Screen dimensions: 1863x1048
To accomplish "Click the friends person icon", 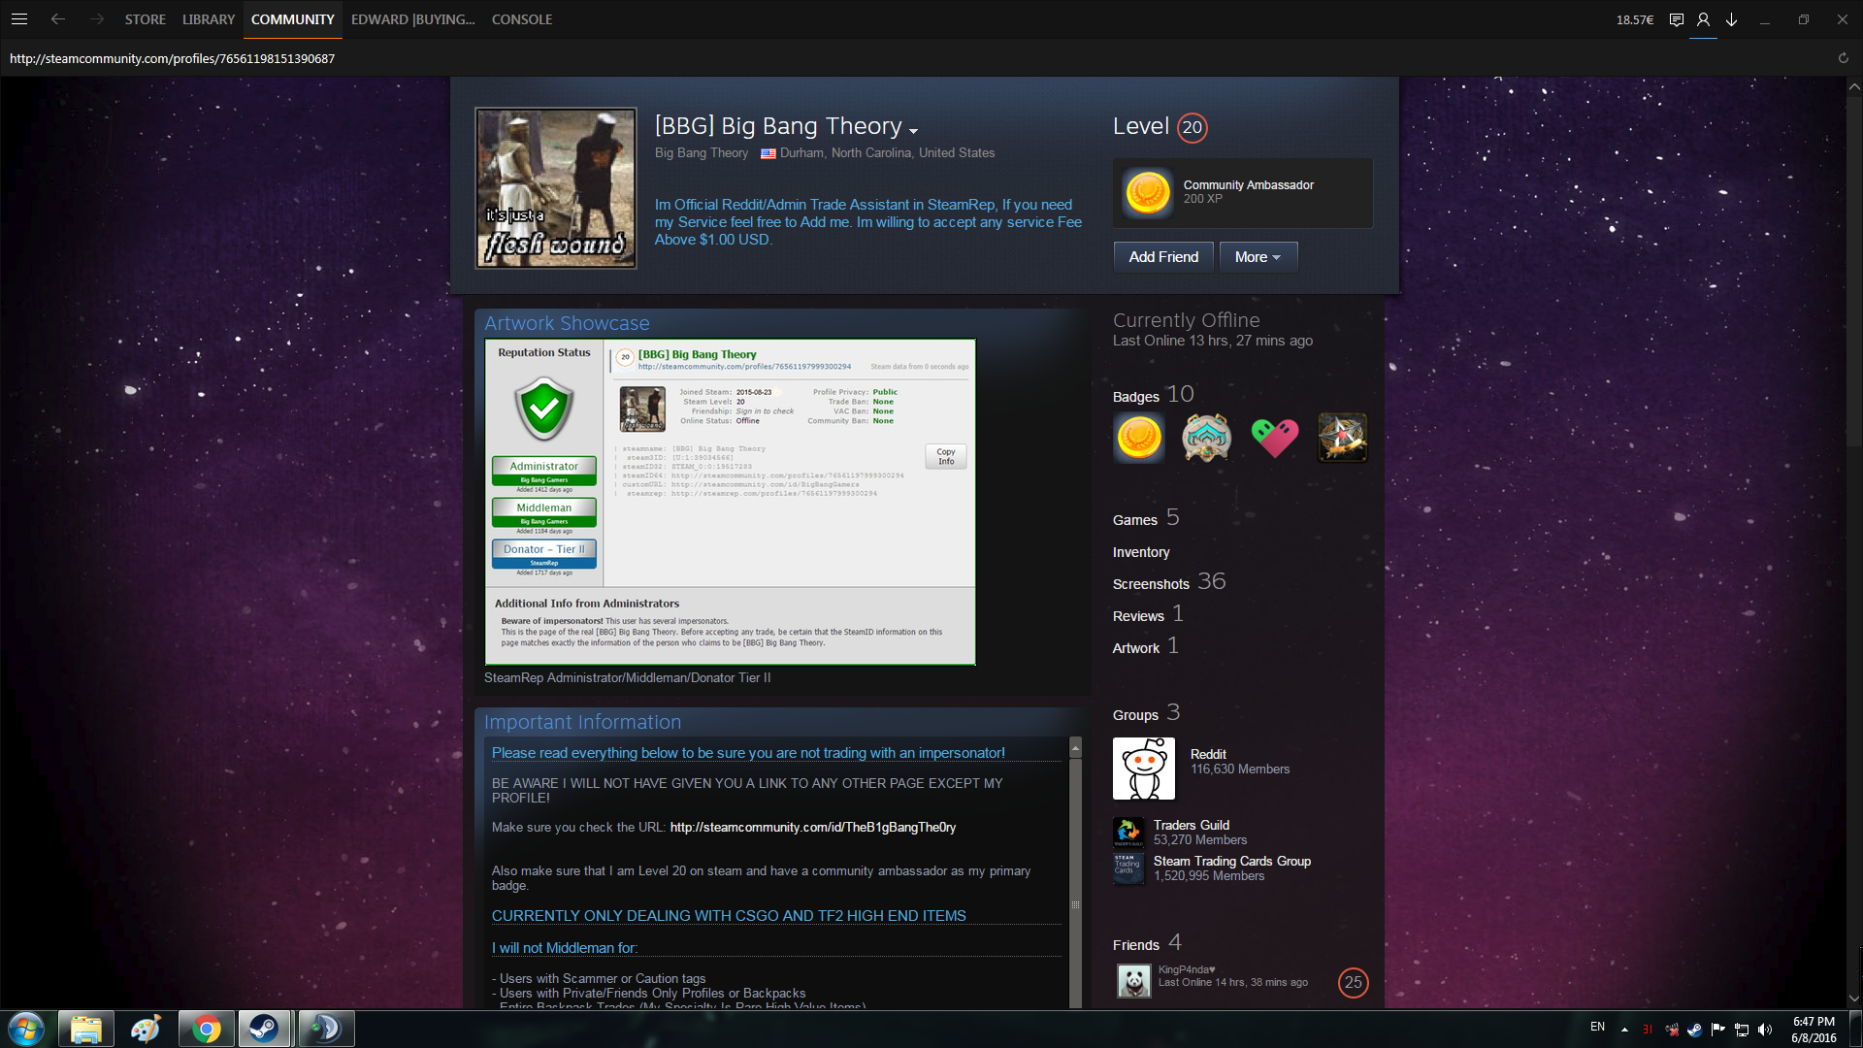I will 1703,19.
